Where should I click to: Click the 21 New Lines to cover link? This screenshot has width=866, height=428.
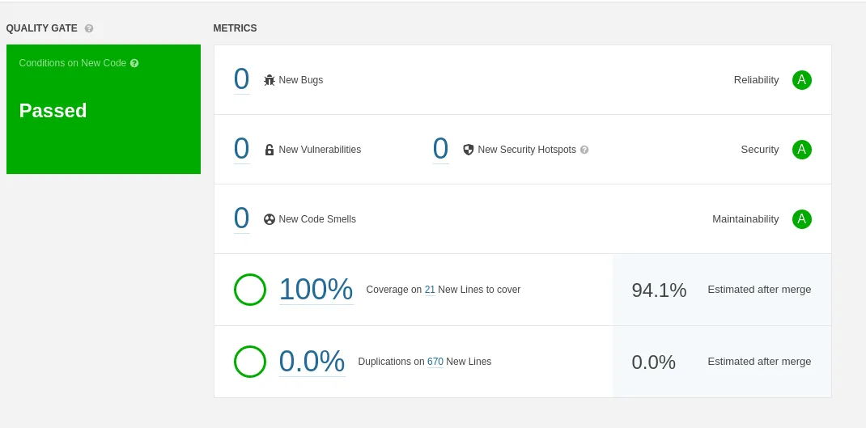(x=430, y=290)
